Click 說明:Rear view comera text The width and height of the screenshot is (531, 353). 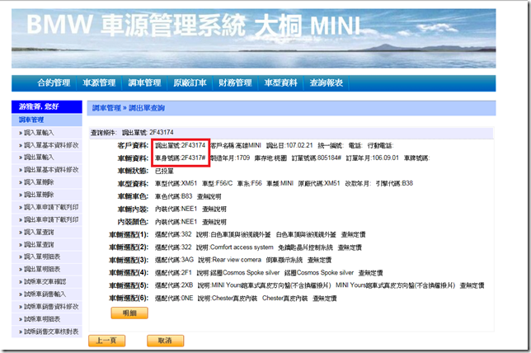coord(229,260)
